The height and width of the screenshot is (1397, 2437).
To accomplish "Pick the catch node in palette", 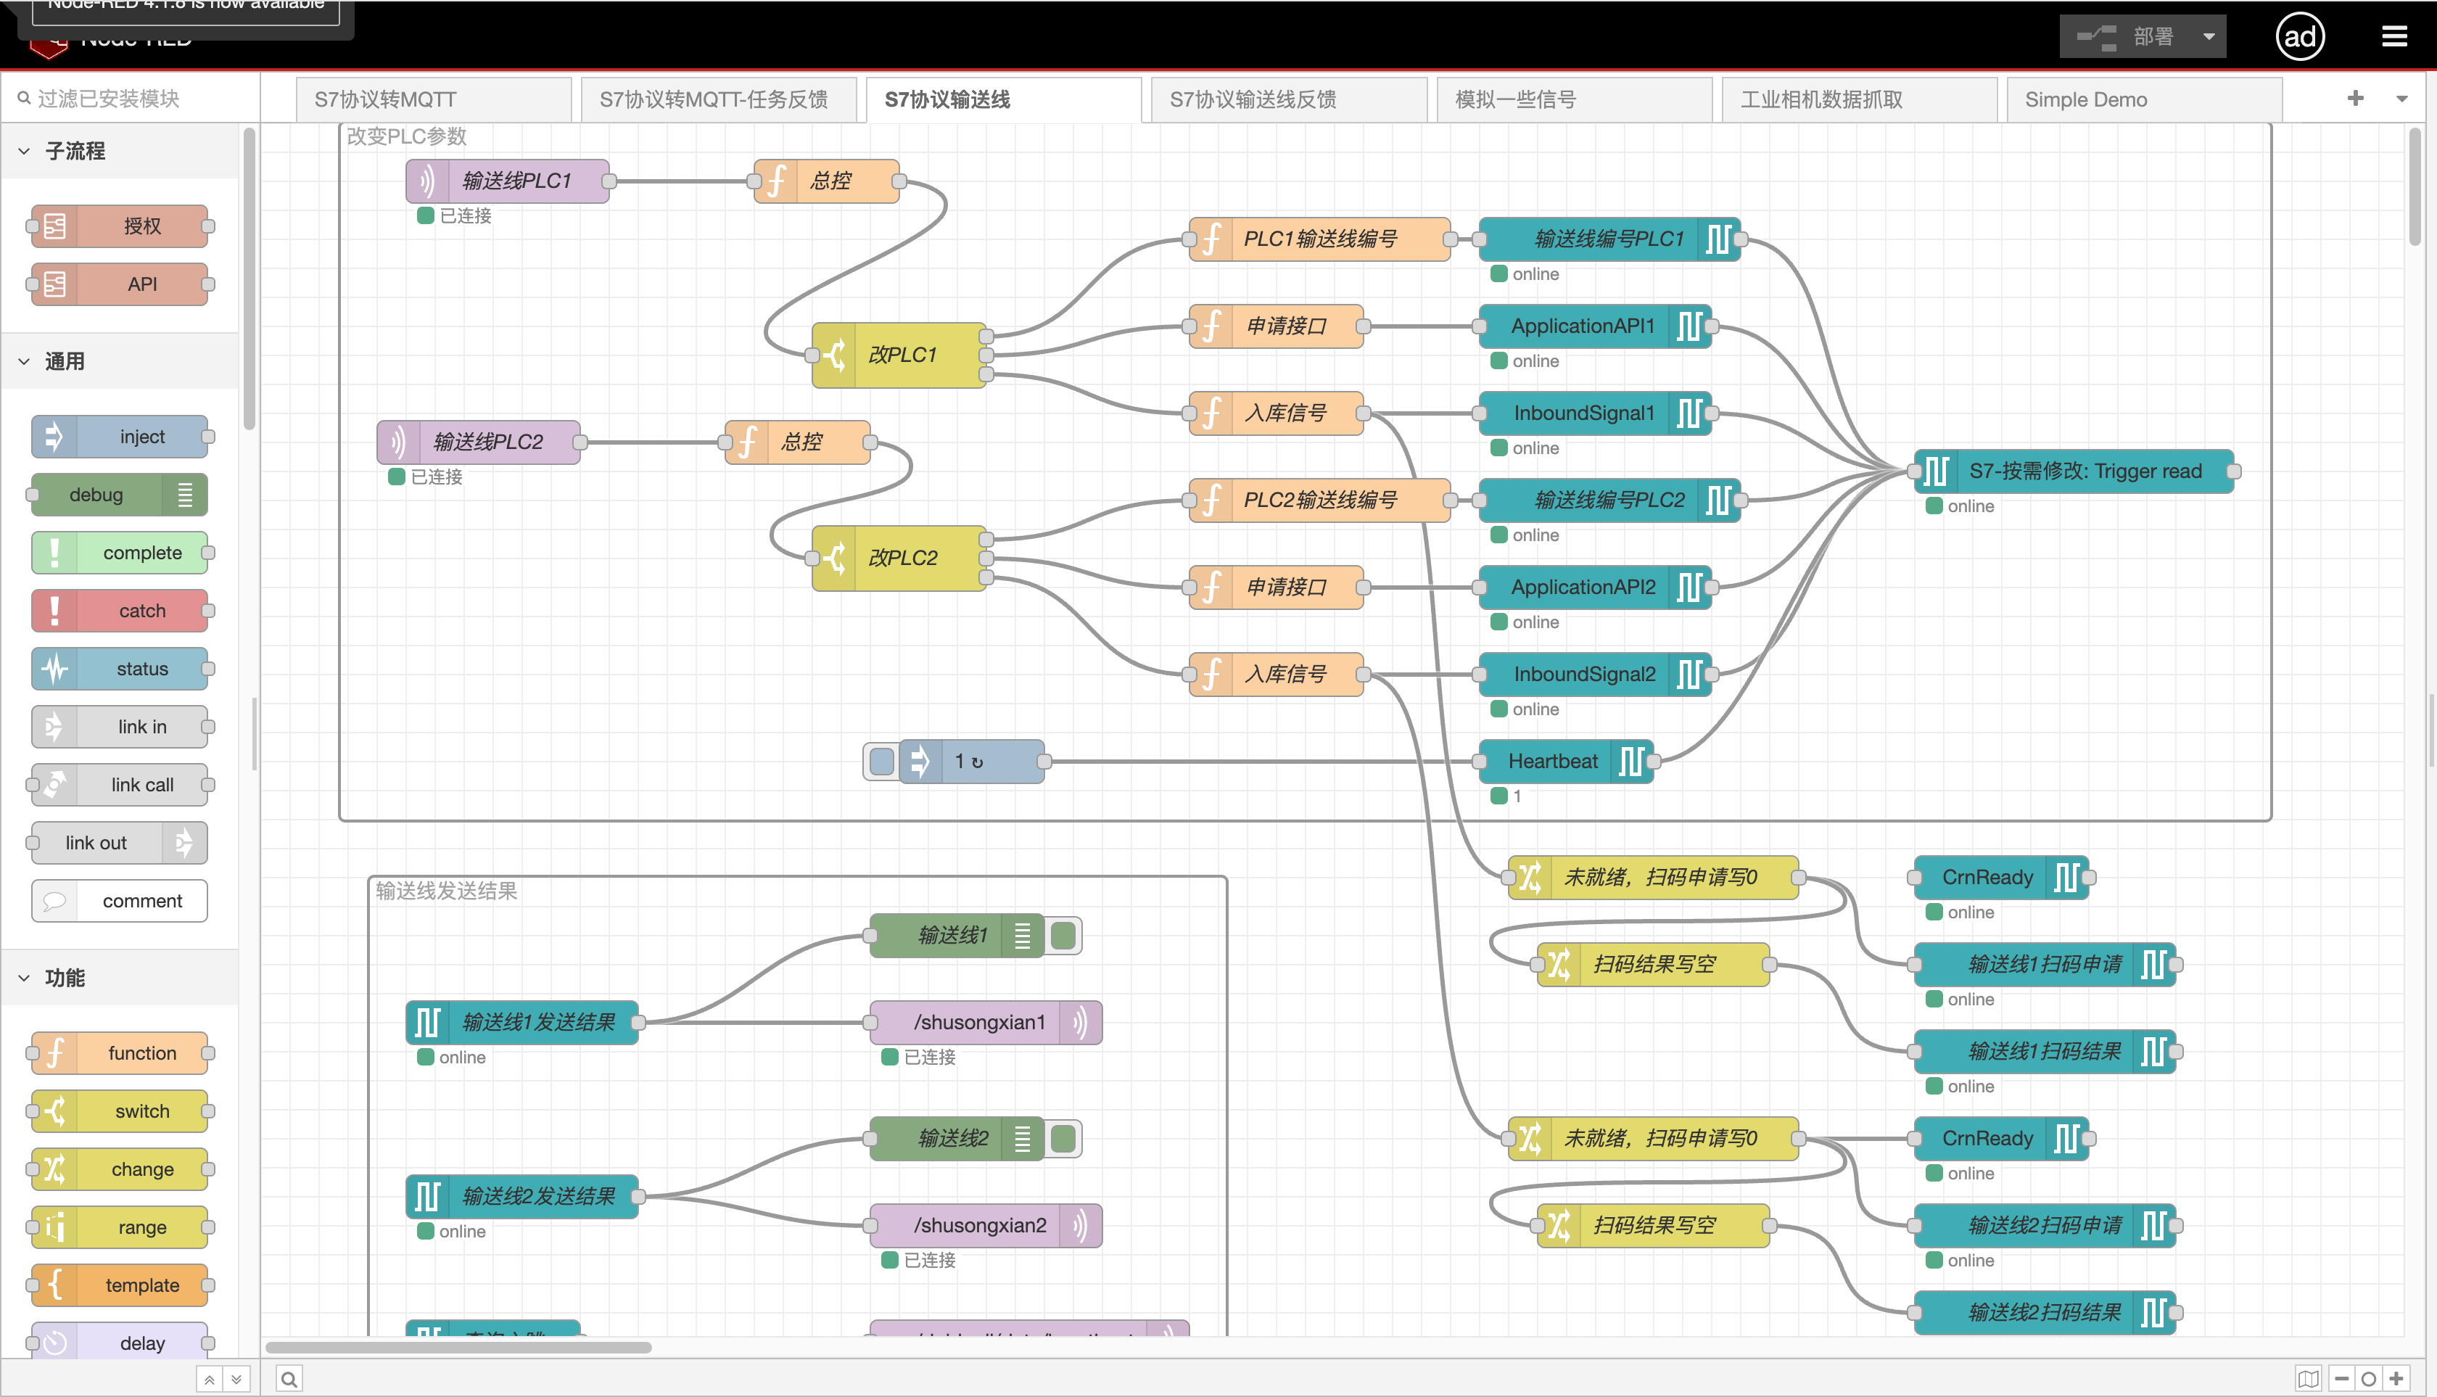I will tap(120, 611).
